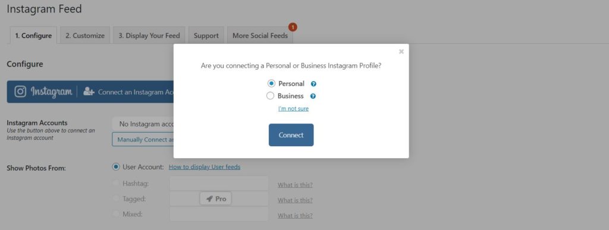Viewport: 609px width, 230px height.
Task: Click the Instagram camera logo icon
Action: coord(21,92)
